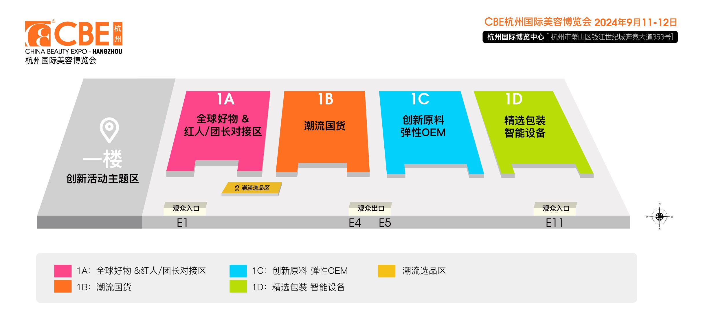Screen dimensions: 703x322
Task: Click the location pin icon
Action: point(109,129)
